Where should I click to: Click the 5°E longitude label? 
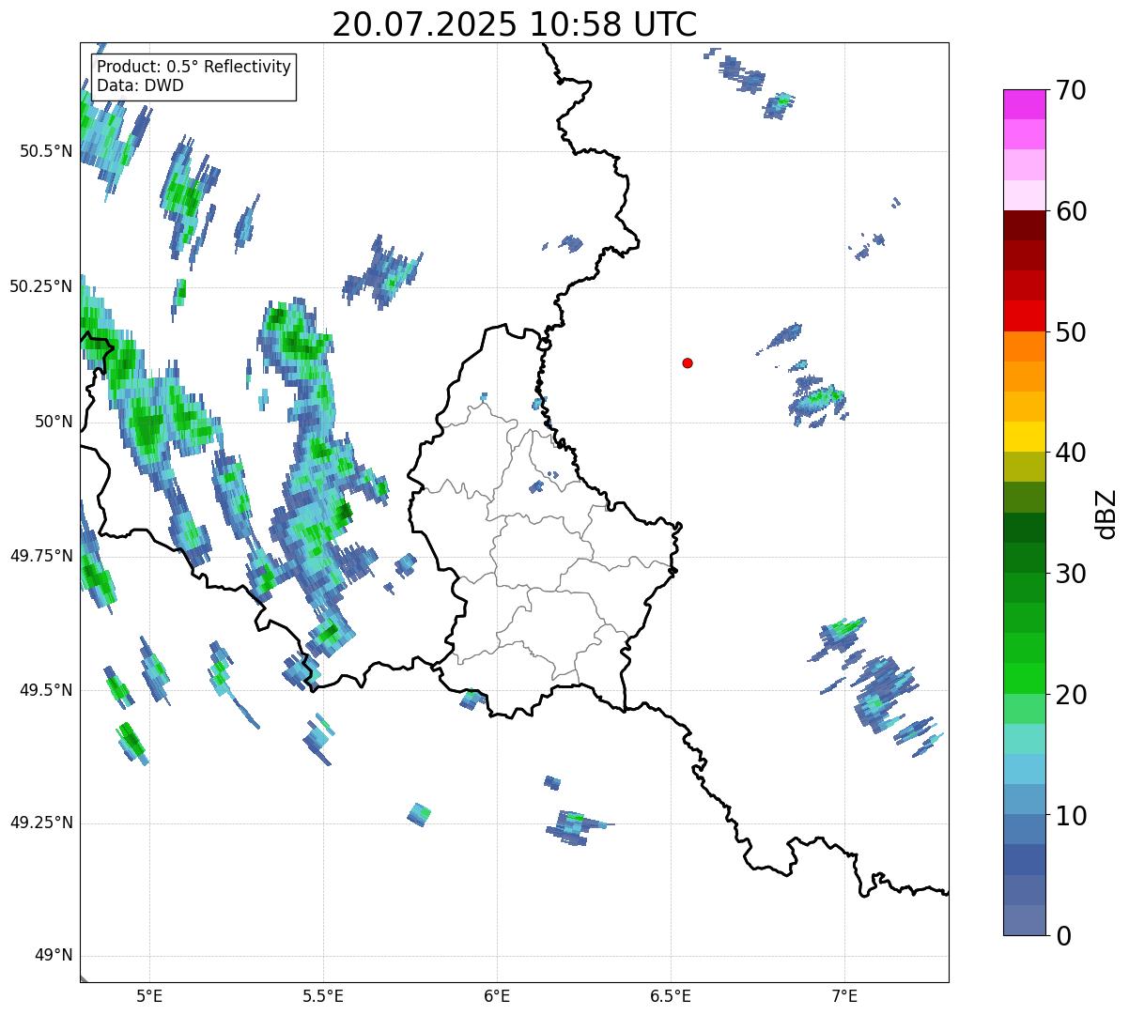[x=149, y=995]
